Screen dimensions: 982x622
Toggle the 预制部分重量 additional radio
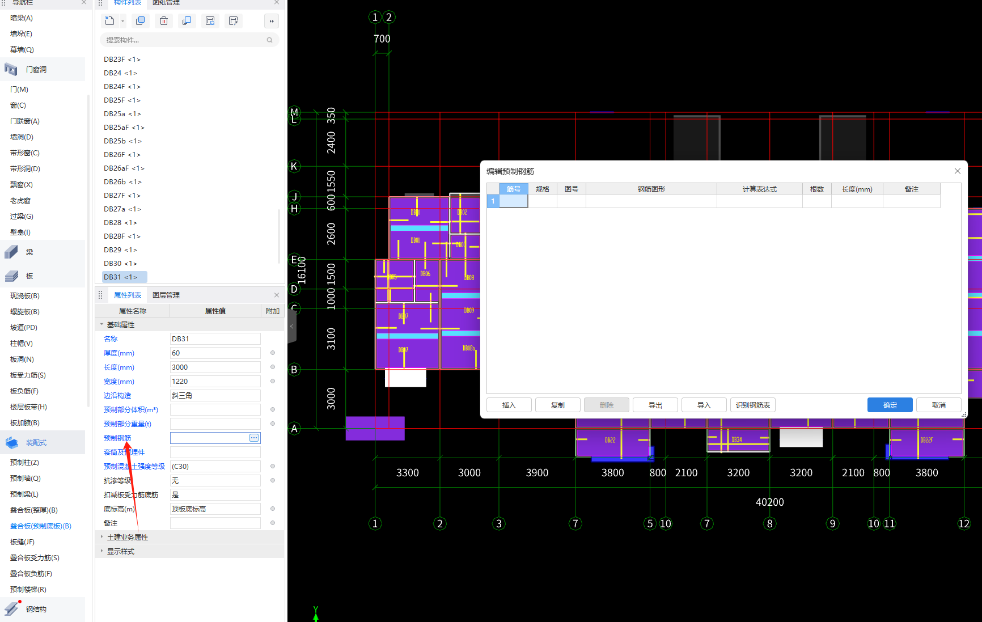pyautogui.click(x=273, y=424)
